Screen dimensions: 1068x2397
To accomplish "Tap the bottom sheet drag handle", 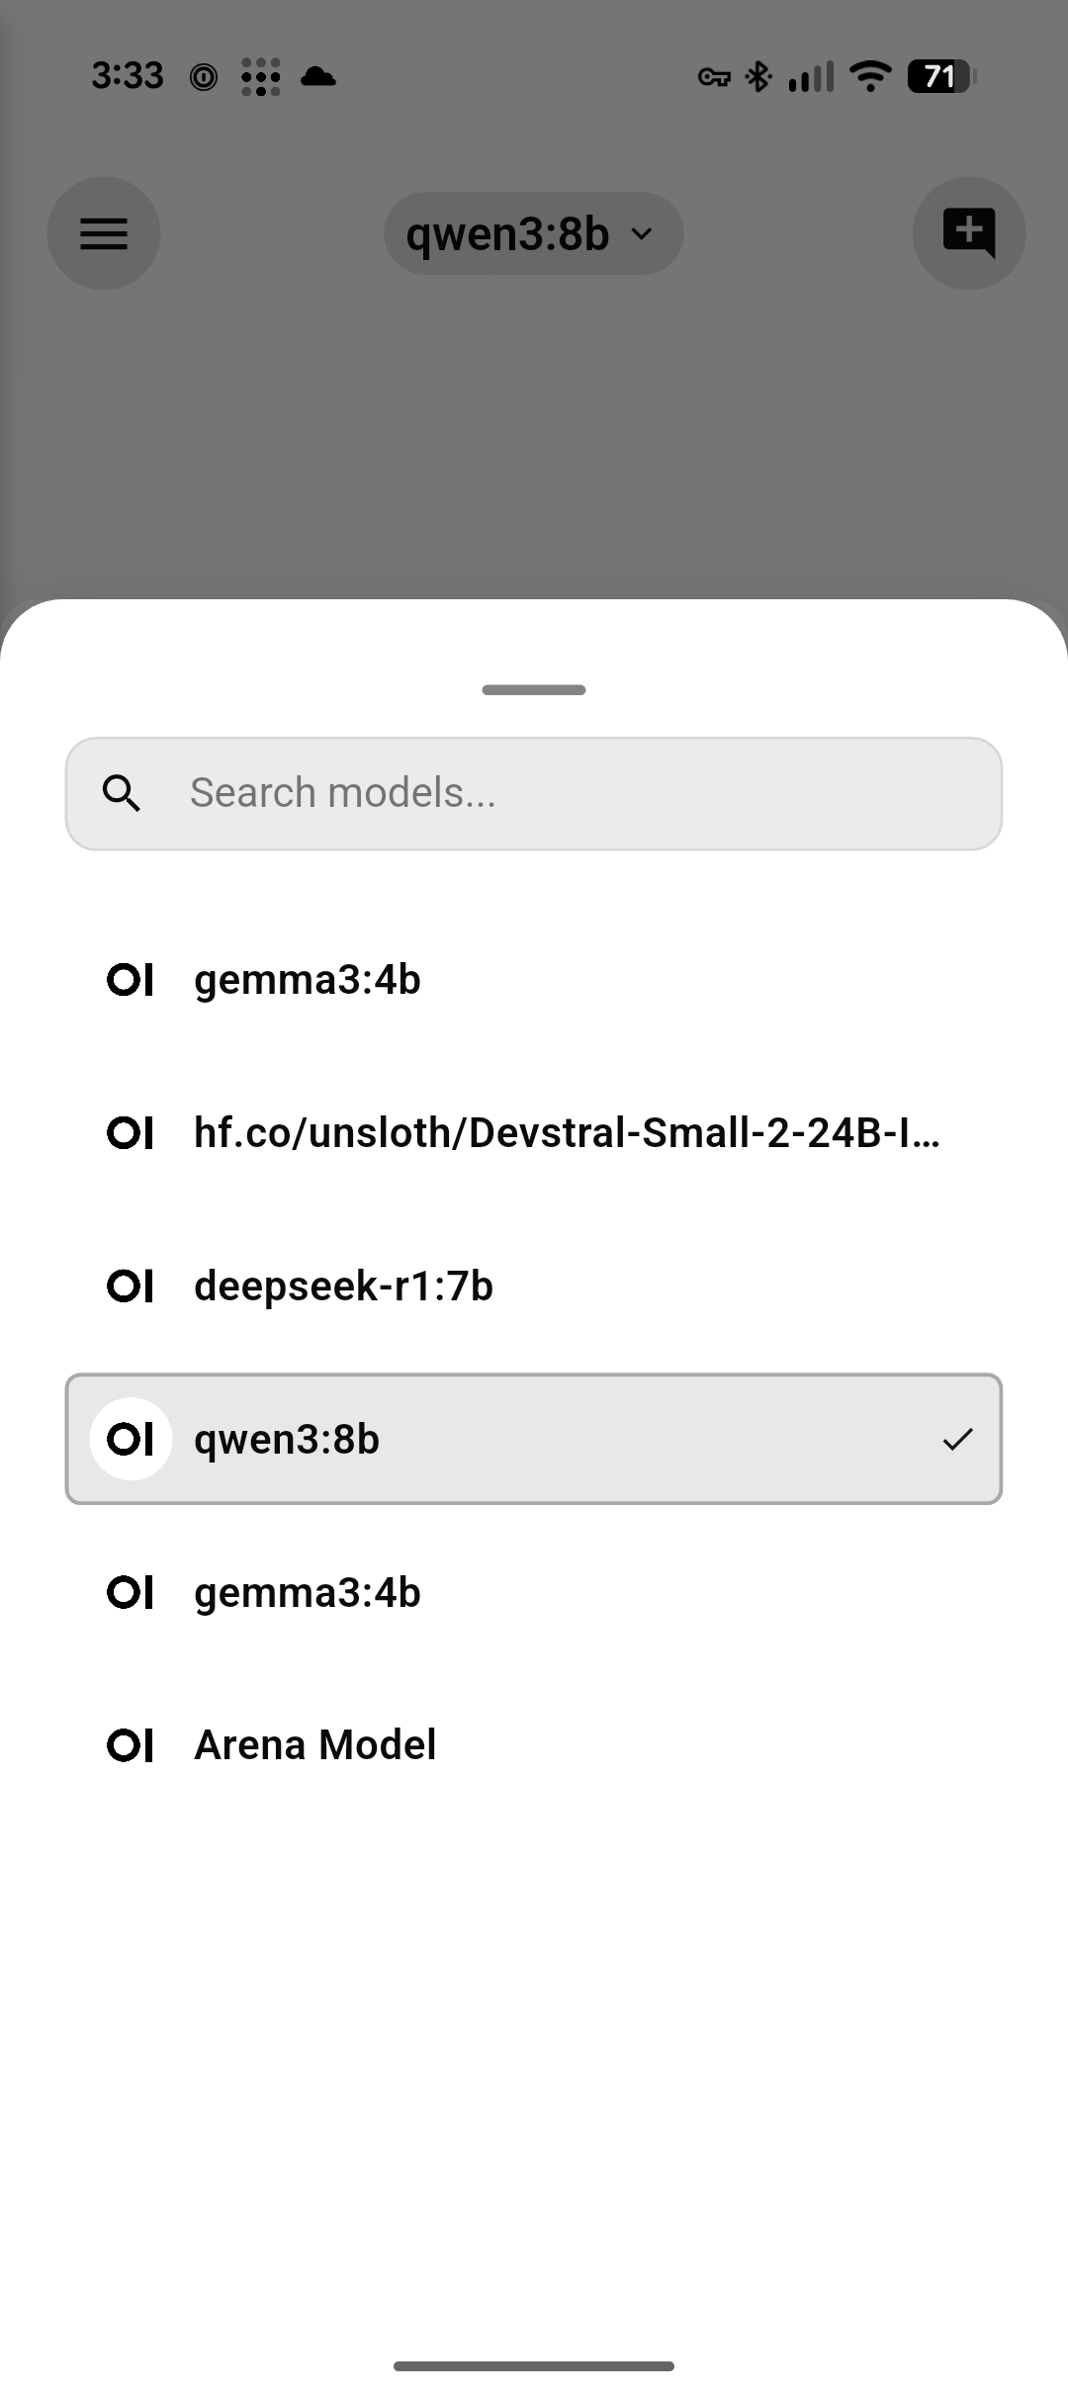I will click(x=534, y=689).
